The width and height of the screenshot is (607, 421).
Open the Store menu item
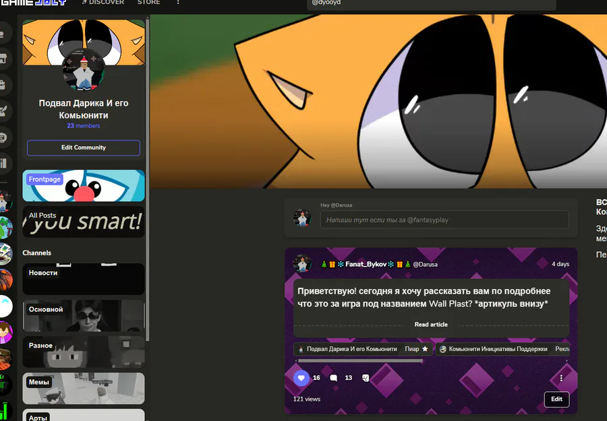point(148,2)
